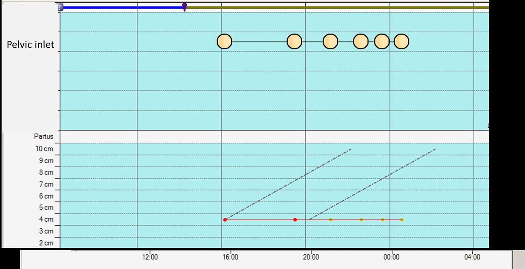Screen dimensions: 525x269
Task: Click the first yellow-green dilation point
Action: pyautogui.click(x=331, y=220)
